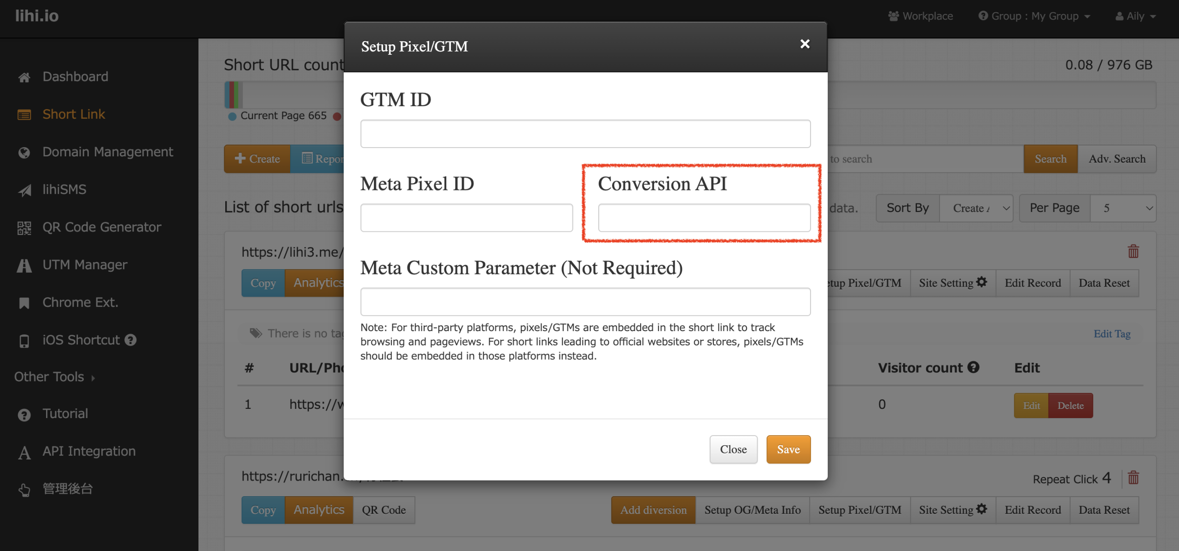Image resolution: width=1179 pixels, height=551 pixels.
Task: Open the Sort By dropdown
Action: pos(975,208)
